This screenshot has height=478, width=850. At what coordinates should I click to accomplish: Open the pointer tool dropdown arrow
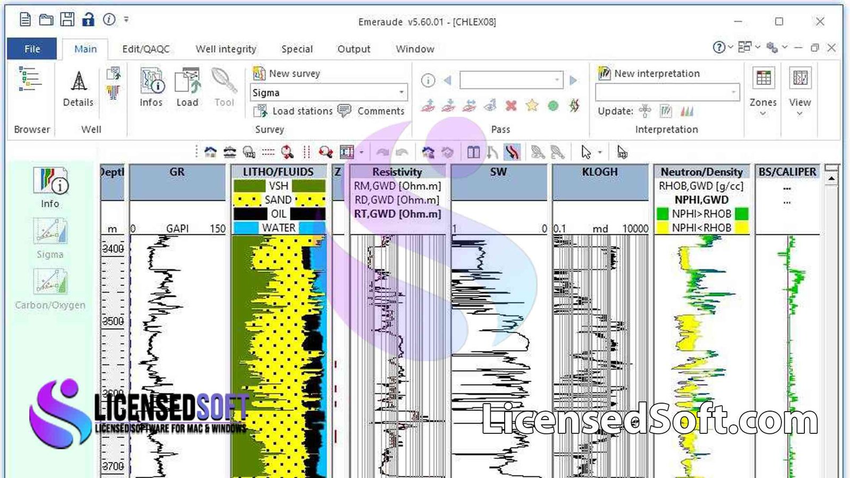point(600,152)
